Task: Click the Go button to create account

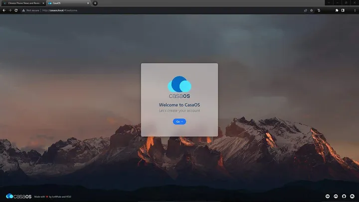Action: (x=179, y=122)
